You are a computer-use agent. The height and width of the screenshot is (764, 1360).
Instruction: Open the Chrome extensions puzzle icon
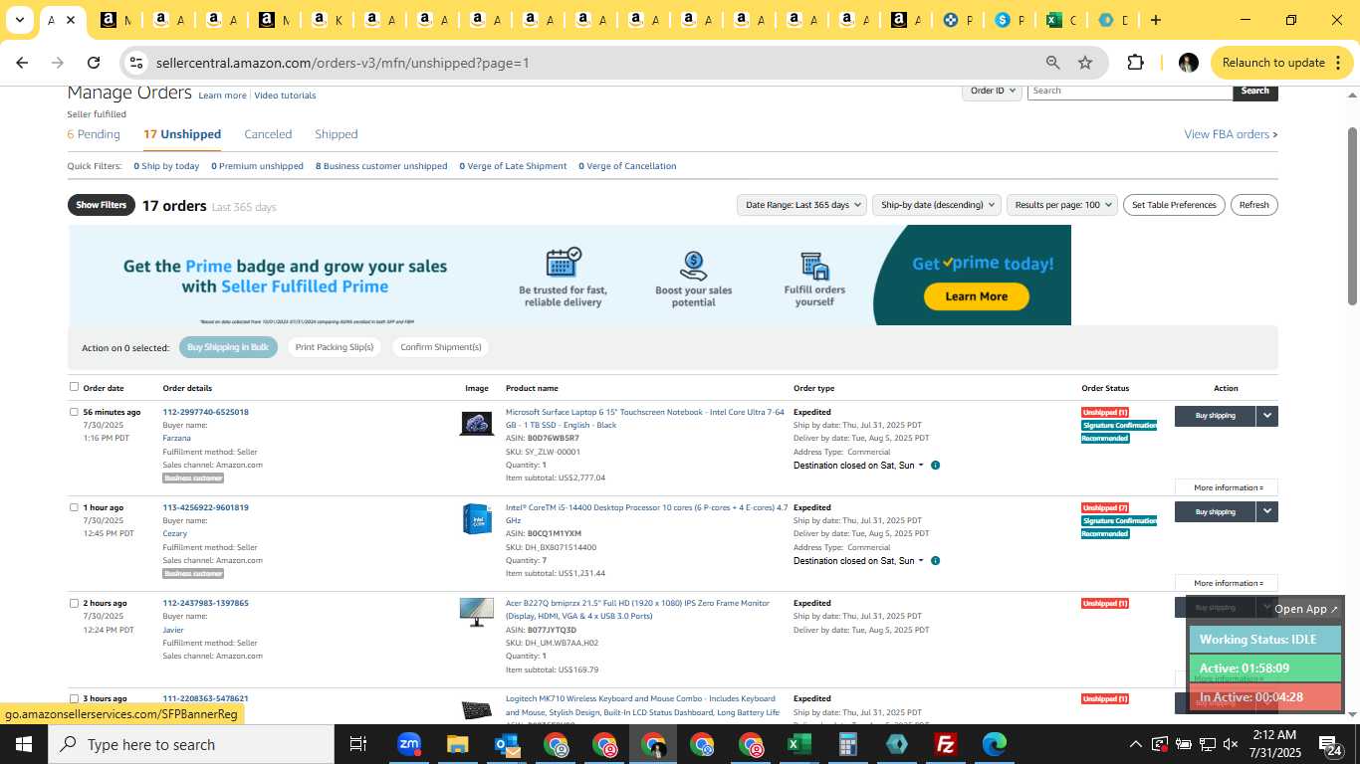click(x=1135, y=63)
